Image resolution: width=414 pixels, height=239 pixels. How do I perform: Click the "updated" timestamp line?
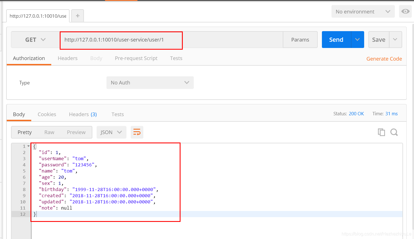97,202
